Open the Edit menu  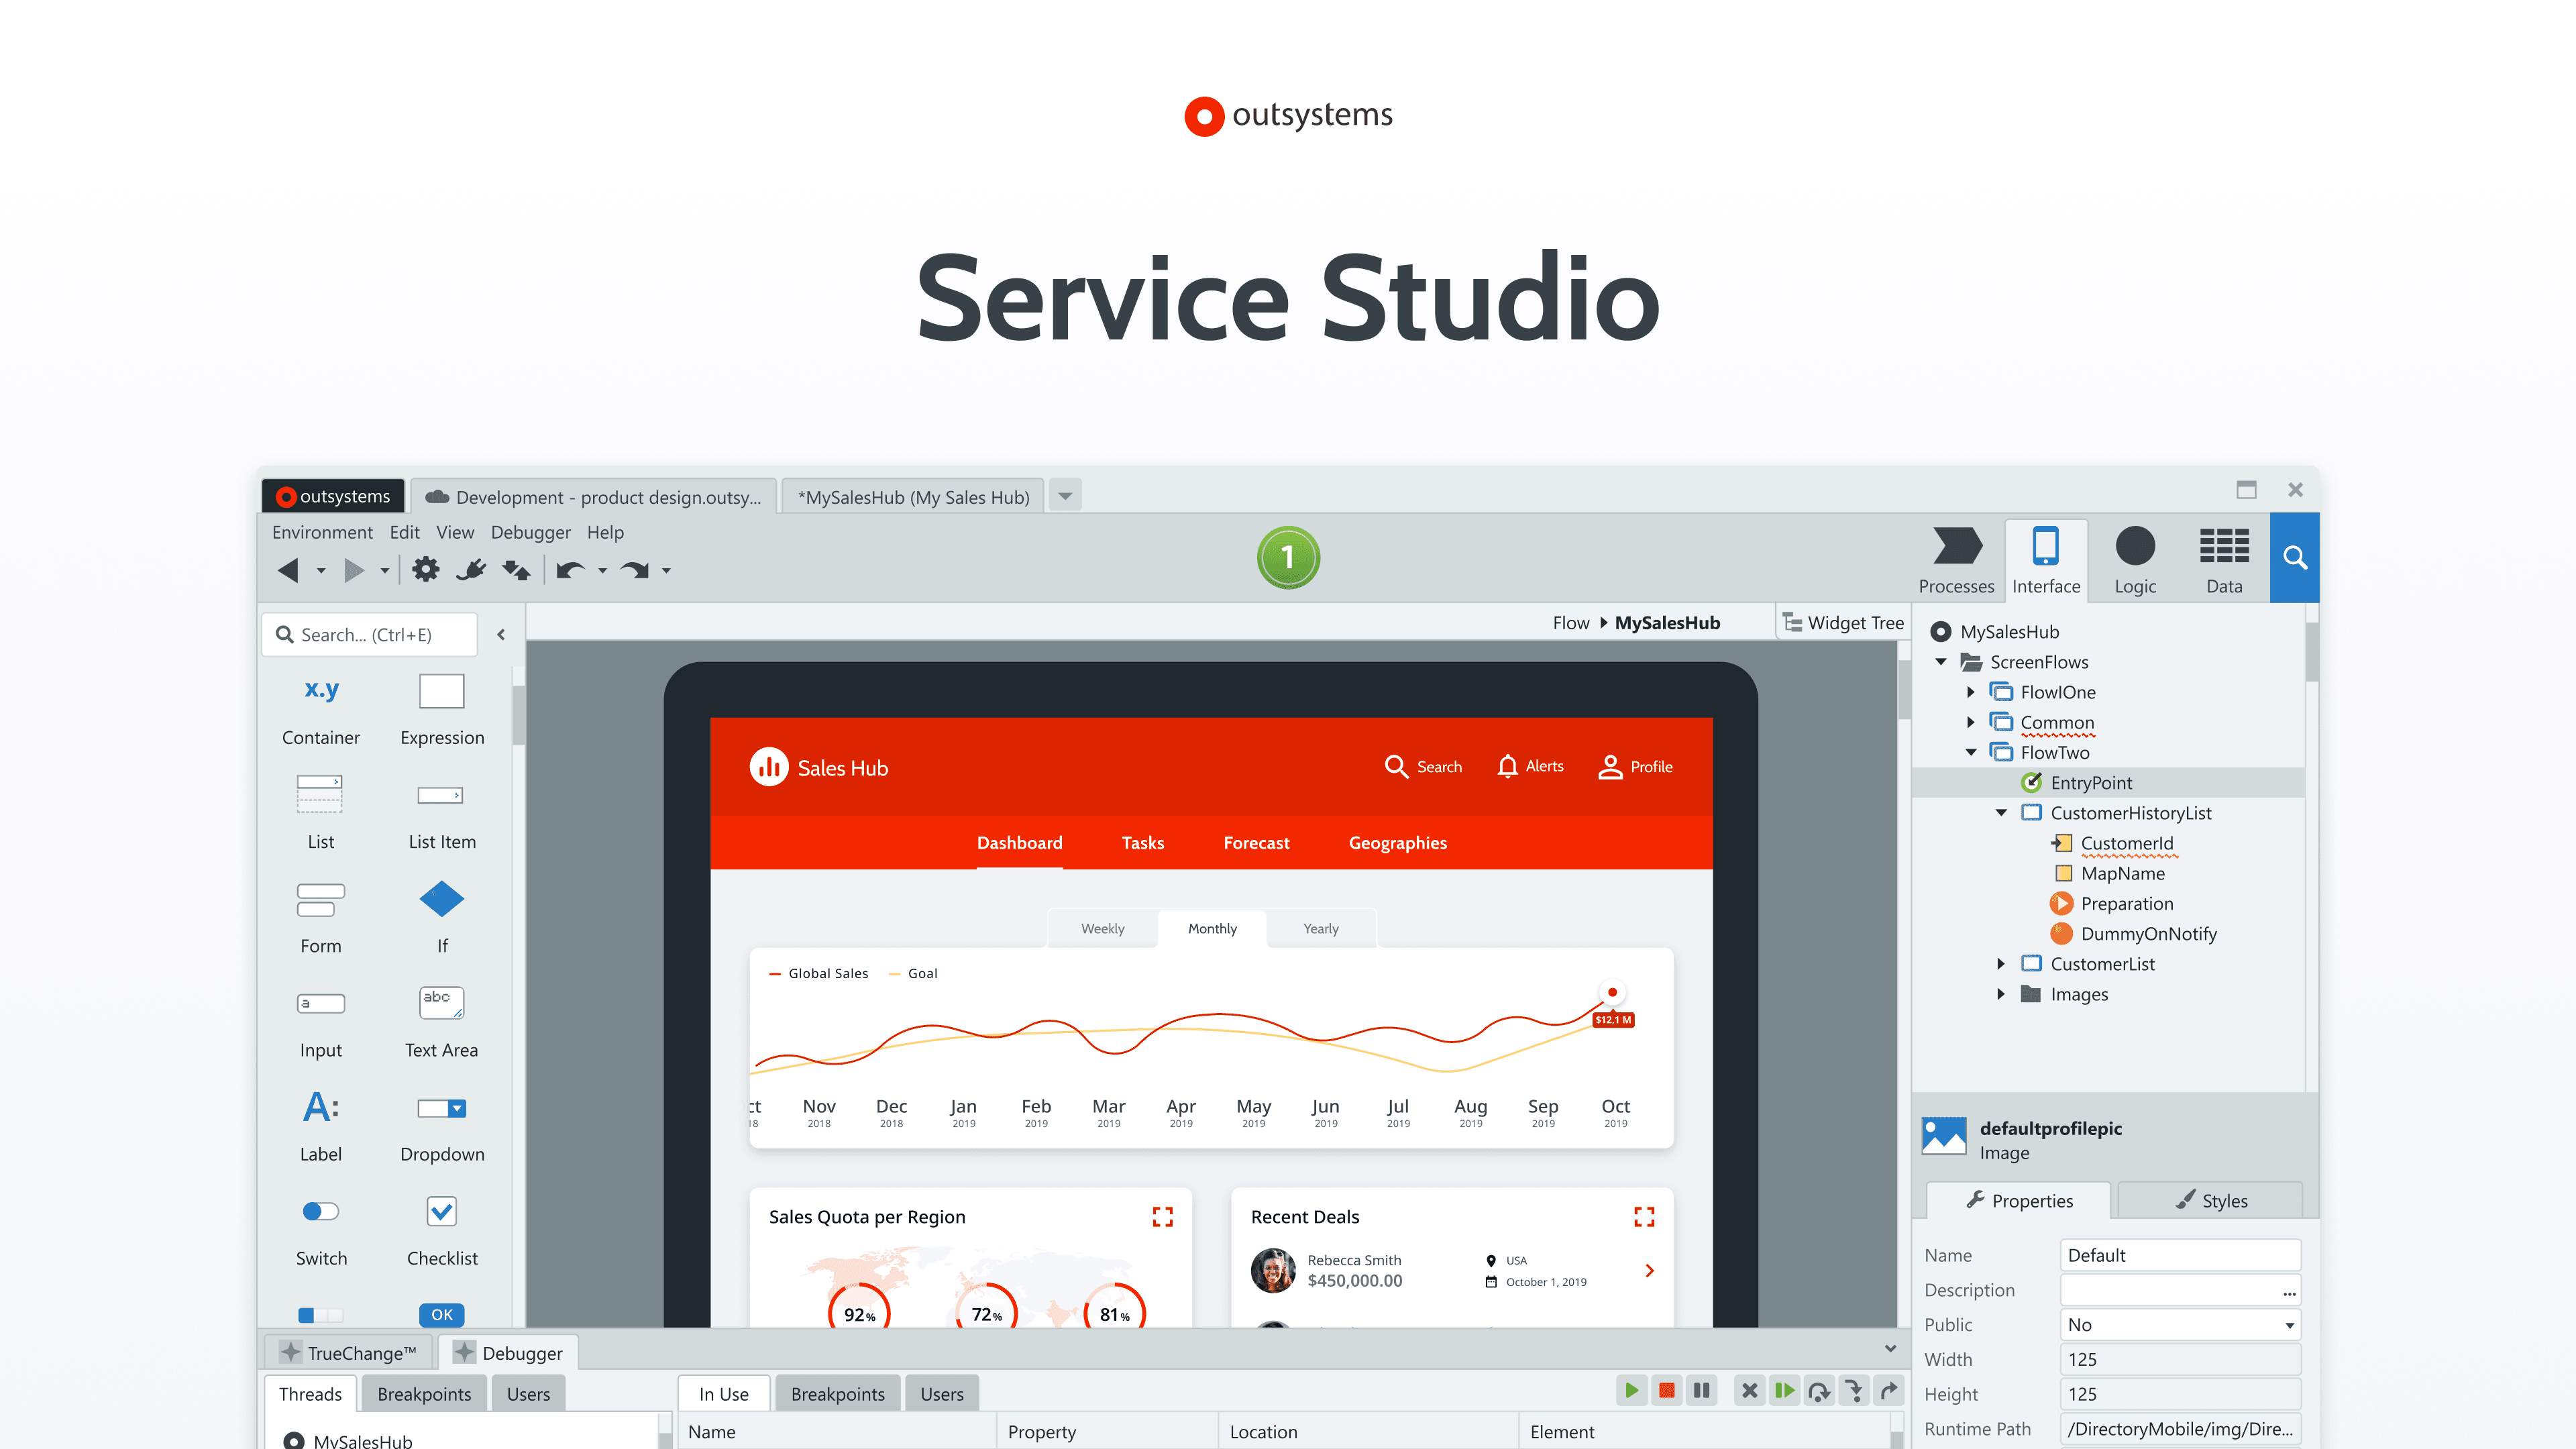pos(404,532)
